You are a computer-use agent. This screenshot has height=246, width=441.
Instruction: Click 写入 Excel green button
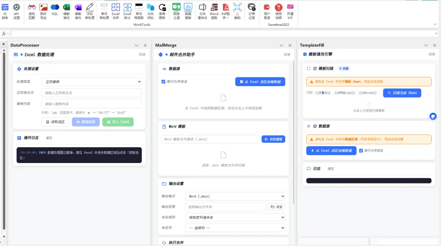[118, 122]
